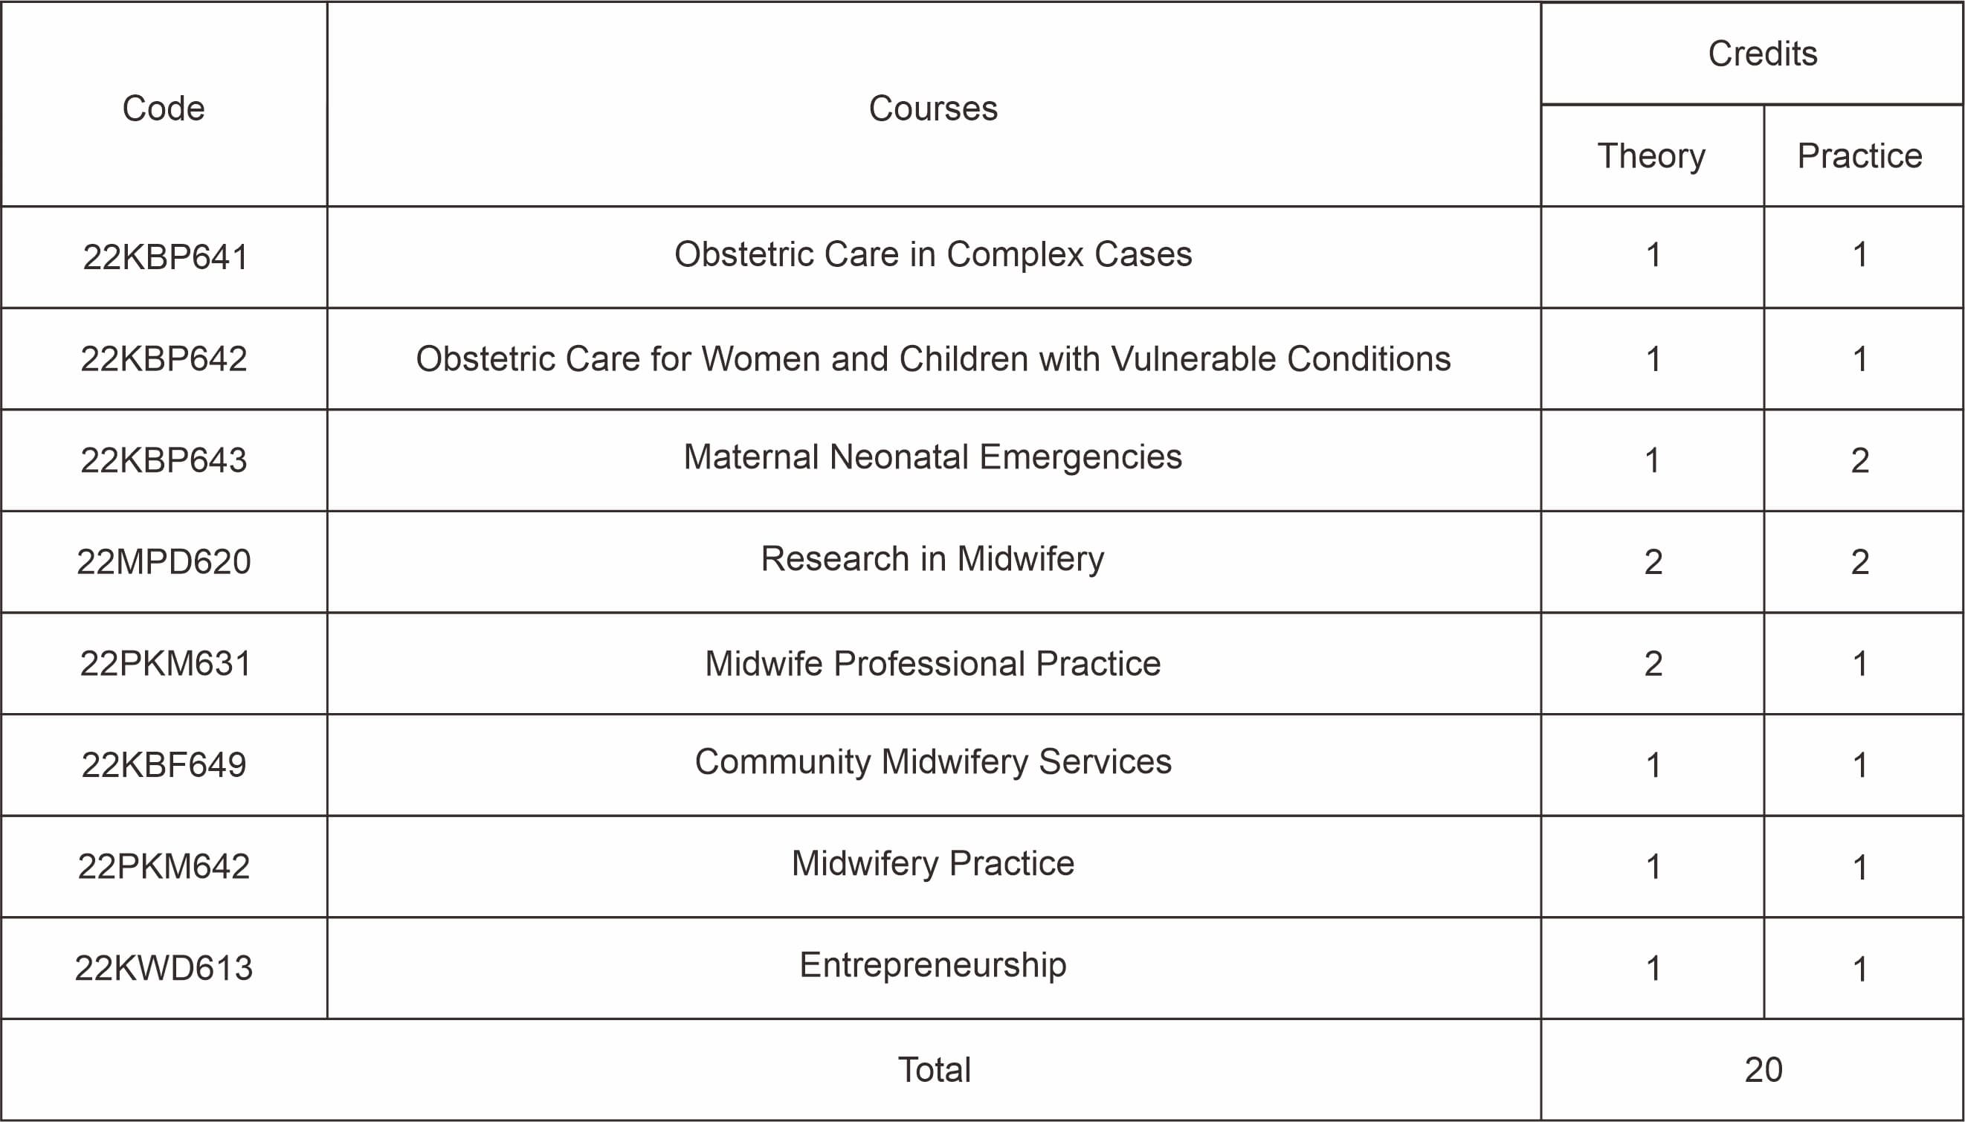Select the Obstetric Care in Complex Cases cell
1965x1122 pixels.
933,254
